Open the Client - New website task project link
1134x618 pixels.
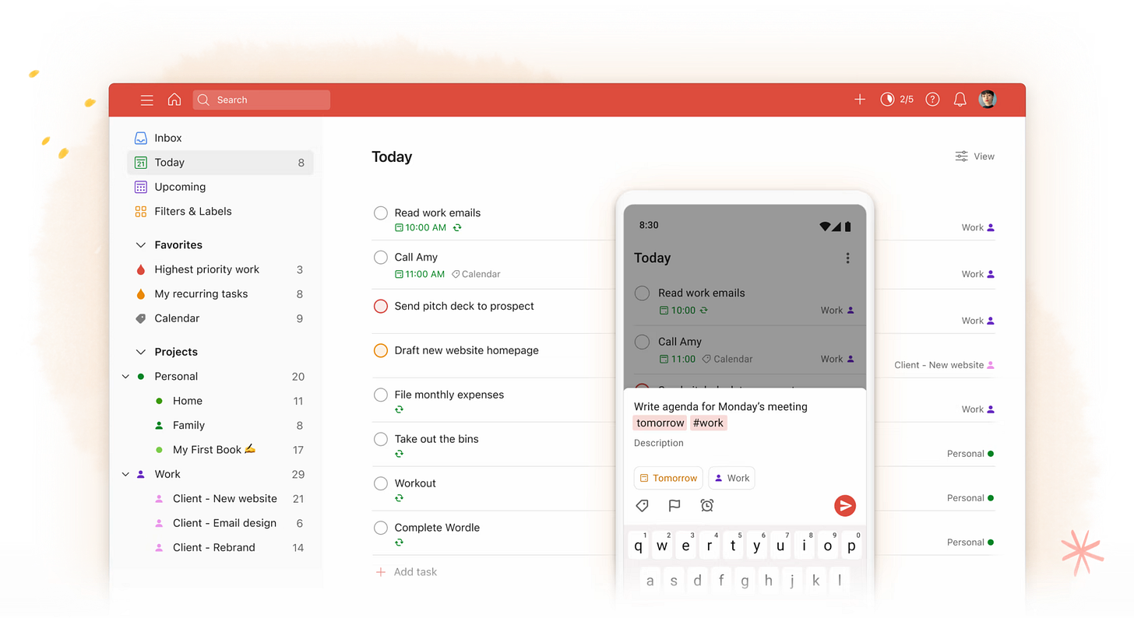[x=945, y=365]
